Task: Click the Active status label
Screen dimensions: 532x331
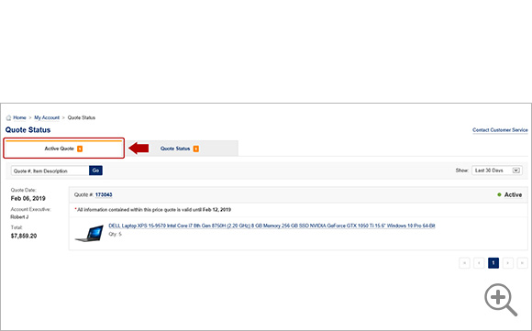Action: click(x=513, y=194)
